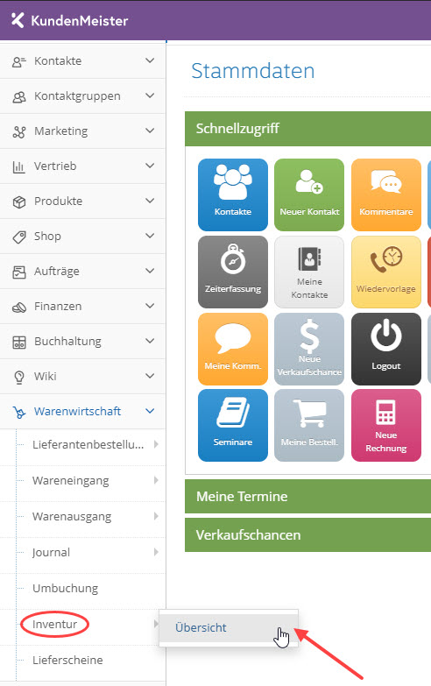Expand the Wareneingang submenu arrow

pos(156,480)
